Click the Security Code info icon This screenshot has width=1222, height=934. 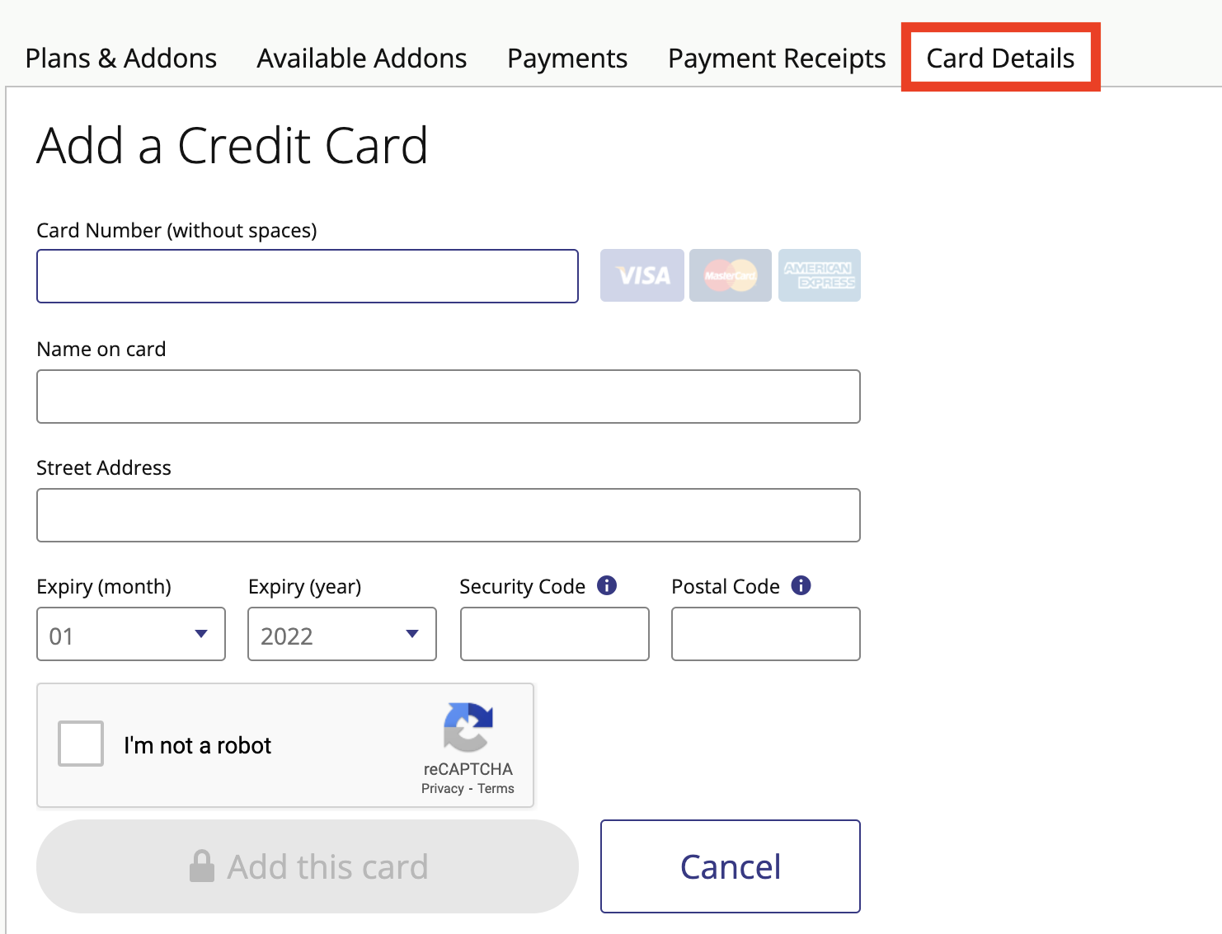(607, 585)
